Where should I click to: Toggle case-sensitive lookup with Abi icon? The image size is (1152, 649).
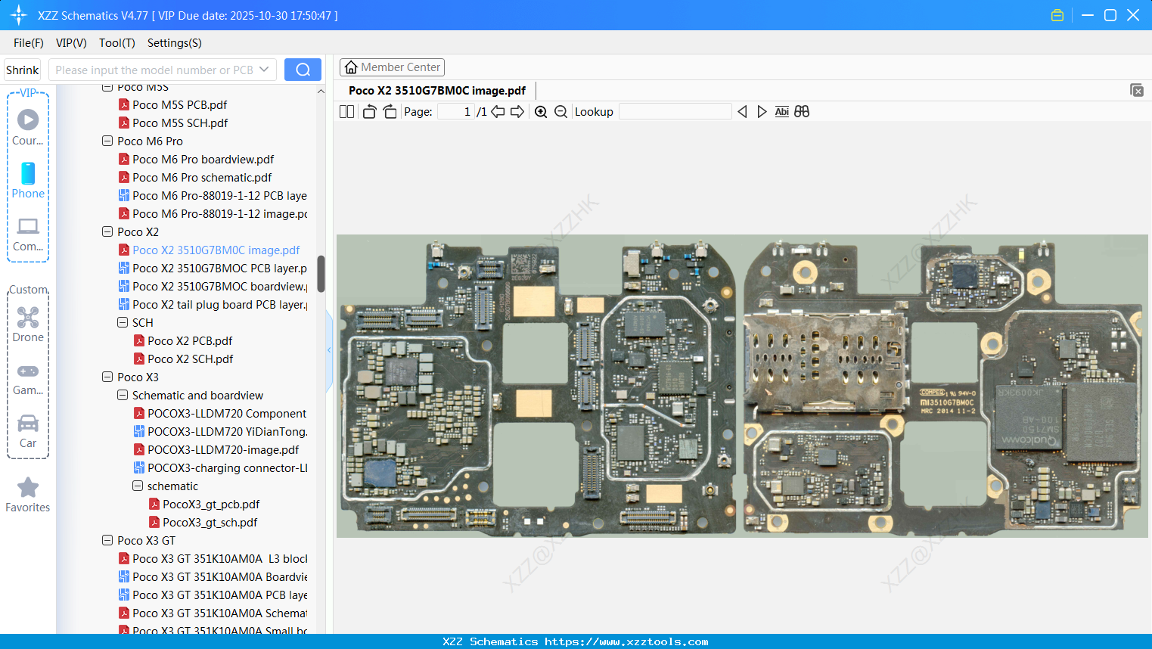(781, 111)
